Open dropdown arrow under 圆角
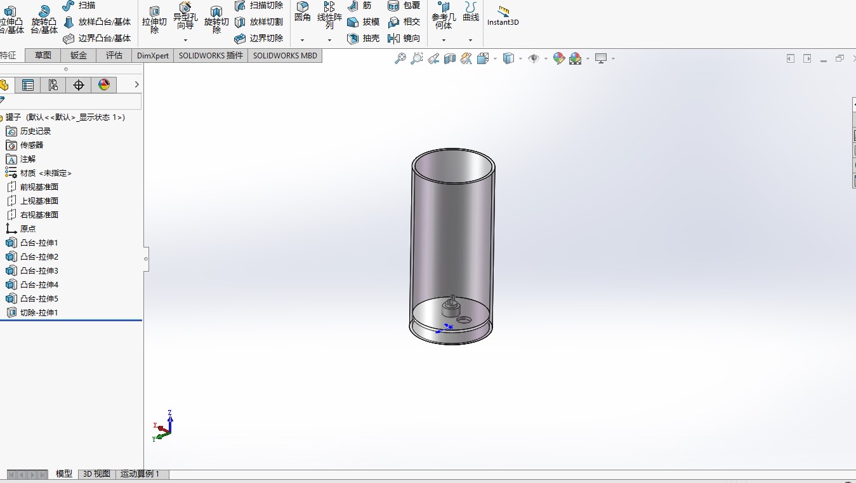This screenshot has height=483, width=856. [x=303, y=40]
